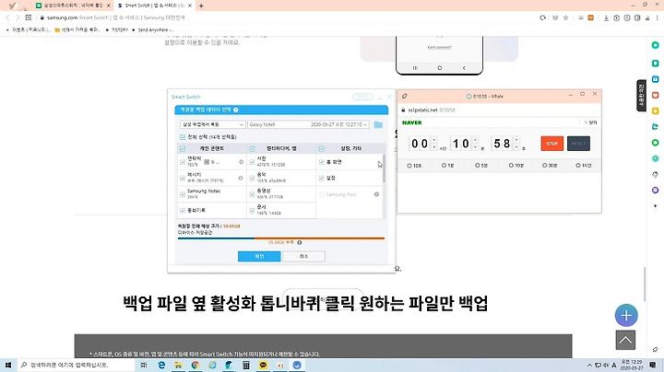The height and width of the screenshot is (372, 664).
Task: Click 닫기 link in Naver timer
Action: point(591,122)
